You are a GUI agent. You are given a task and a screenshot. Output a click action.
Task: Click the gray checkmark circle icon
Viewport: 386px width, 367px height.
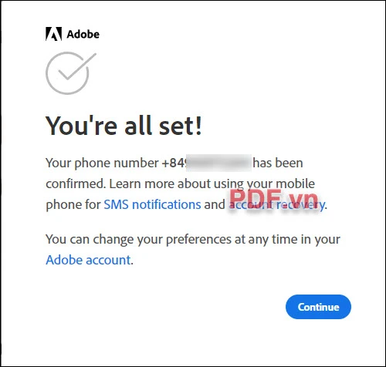click(x=71, y=73)
